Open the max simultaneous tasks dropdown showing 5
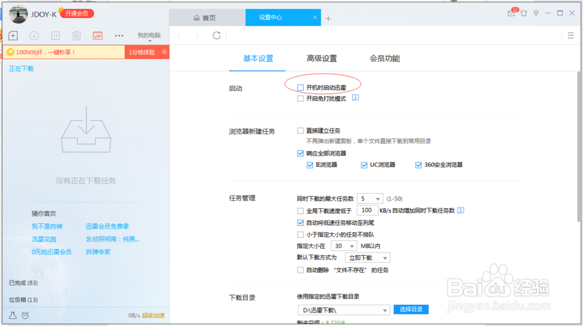The width and height of the screenshot is (583, 326). 370,199
